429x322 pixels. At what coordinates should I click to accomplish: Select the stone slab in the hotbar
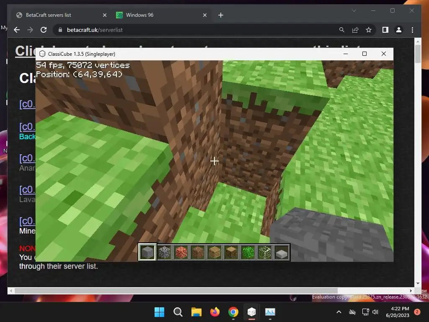(x=282, y=252)
